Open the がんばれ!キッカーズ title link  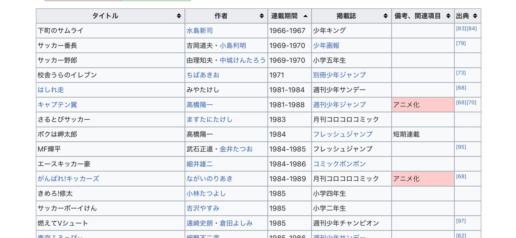click(68, 179)
